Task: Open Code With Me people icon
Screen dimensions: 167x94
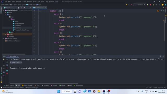Action: (127, 5)
